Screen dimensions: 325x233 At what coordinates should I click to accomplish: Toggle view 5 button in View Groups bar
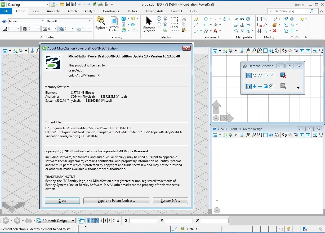point(105,221)
